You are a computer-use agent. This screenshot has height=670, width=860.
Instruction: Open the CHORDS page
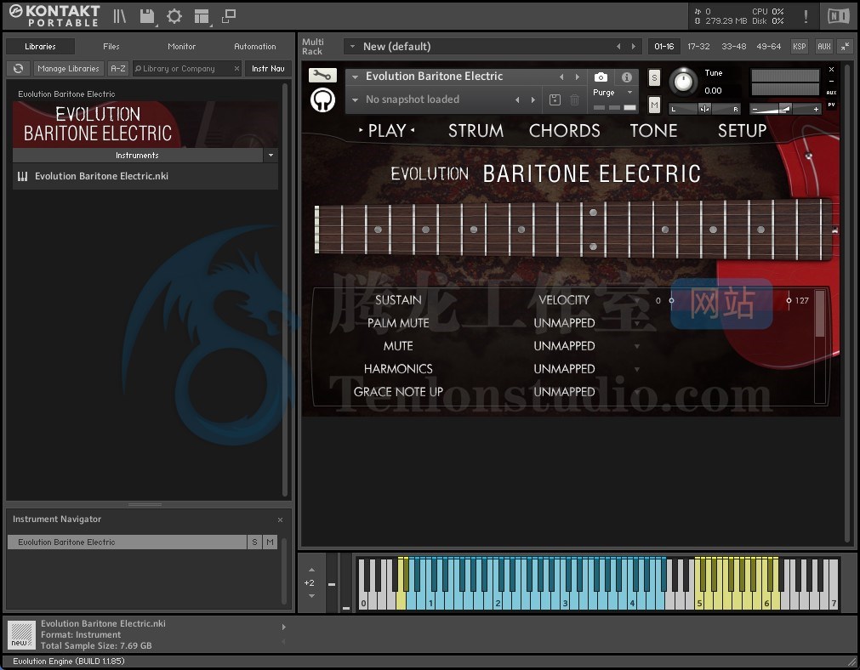point(564,130)
